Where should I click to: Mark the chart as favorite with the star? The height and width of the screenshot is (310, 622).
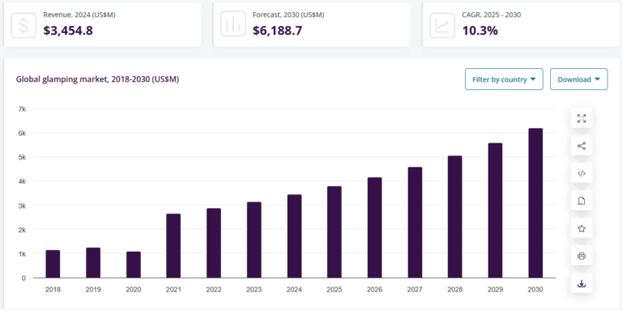click(x=582, y=228)
